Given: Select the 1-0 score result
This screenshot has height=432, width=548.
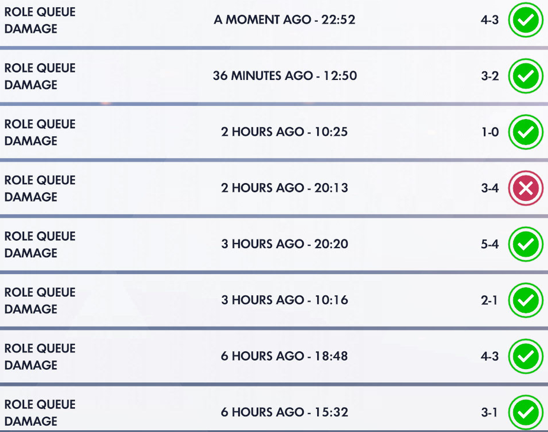Looking at the screenshot, I should (490, 132).
